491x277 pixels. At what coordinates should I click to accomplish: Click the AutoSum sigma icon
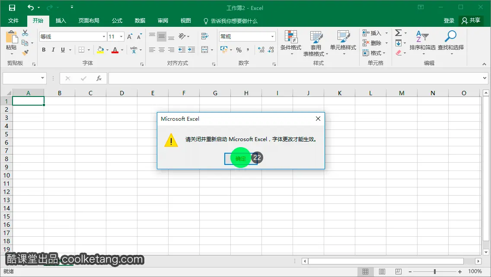coord(399,33)
